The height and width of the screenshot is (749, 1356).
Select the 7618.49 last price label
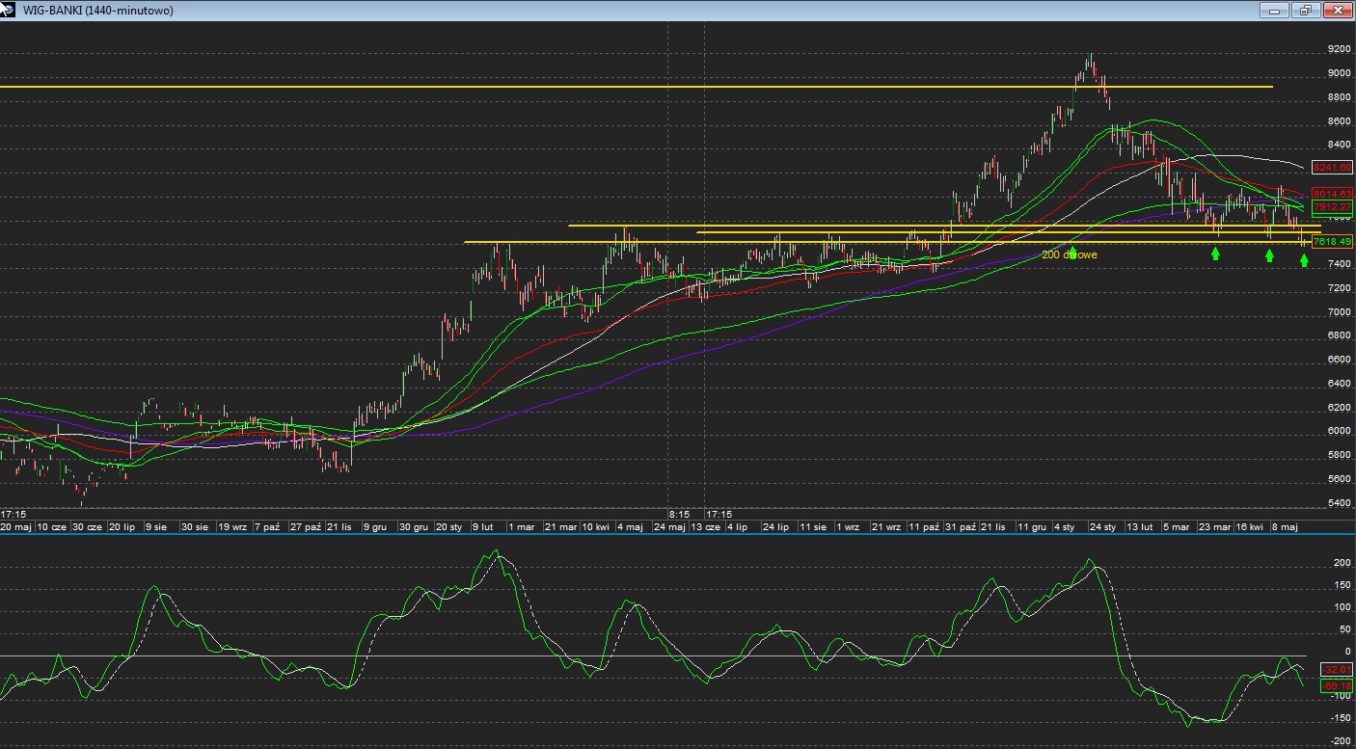(1332, 241)
